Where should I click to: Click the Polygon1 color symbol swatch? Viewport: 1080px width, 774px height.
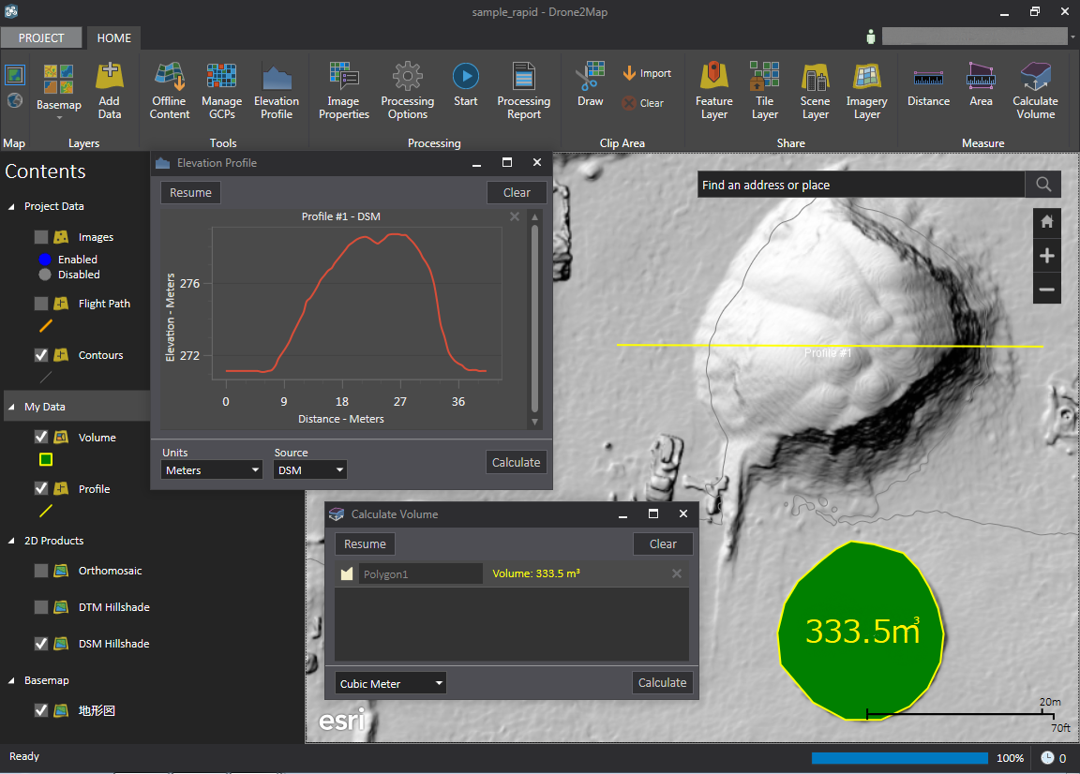(x=347, y=573)
